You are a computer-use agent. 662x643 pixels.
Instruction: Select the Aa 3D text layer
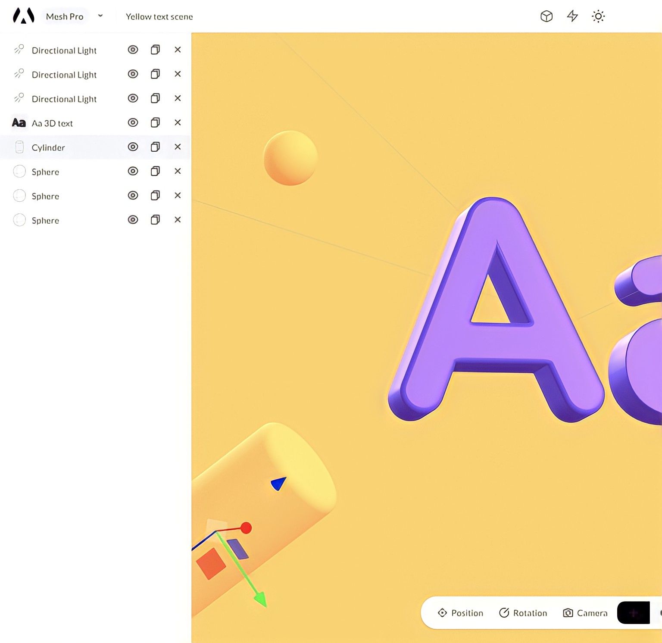coord(52,123)
